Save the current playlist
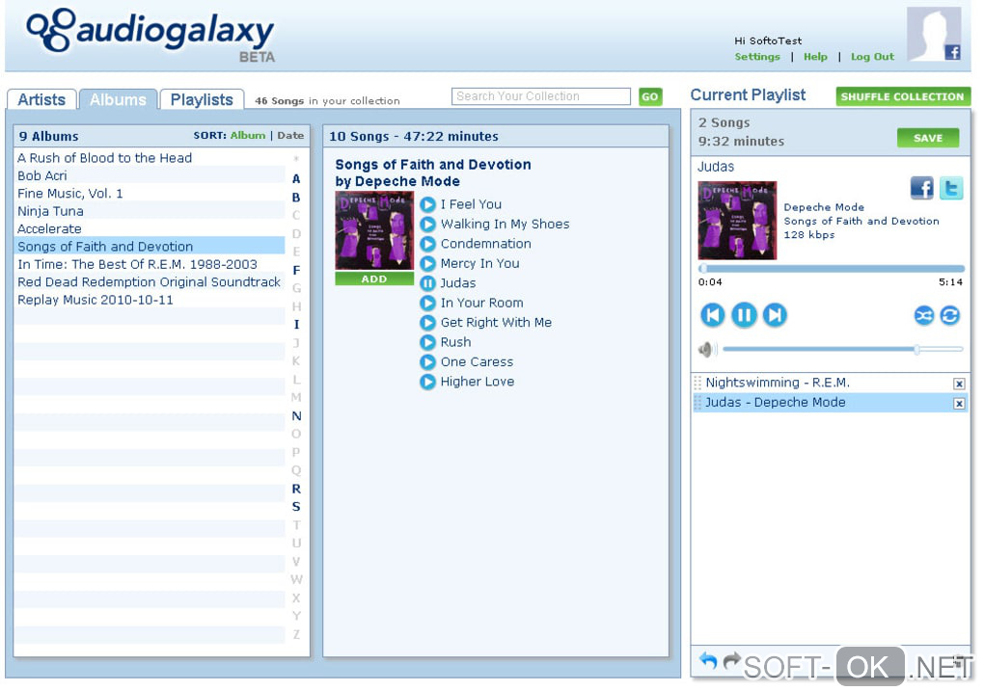 928,138
